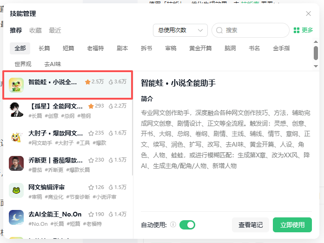Click the 孤星 character avatar
324x243 pixels.
click(16, 110)
